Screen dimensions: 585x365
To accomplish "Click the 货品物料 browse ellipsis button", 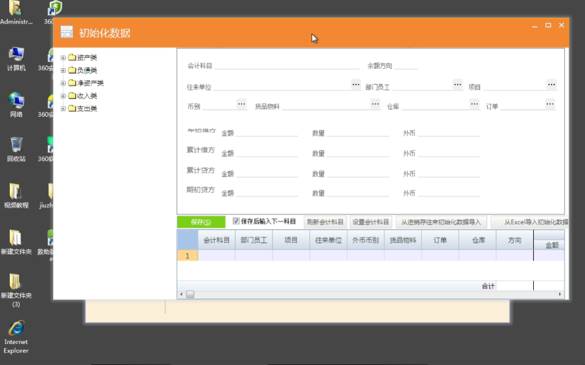I will coord(375,104).
